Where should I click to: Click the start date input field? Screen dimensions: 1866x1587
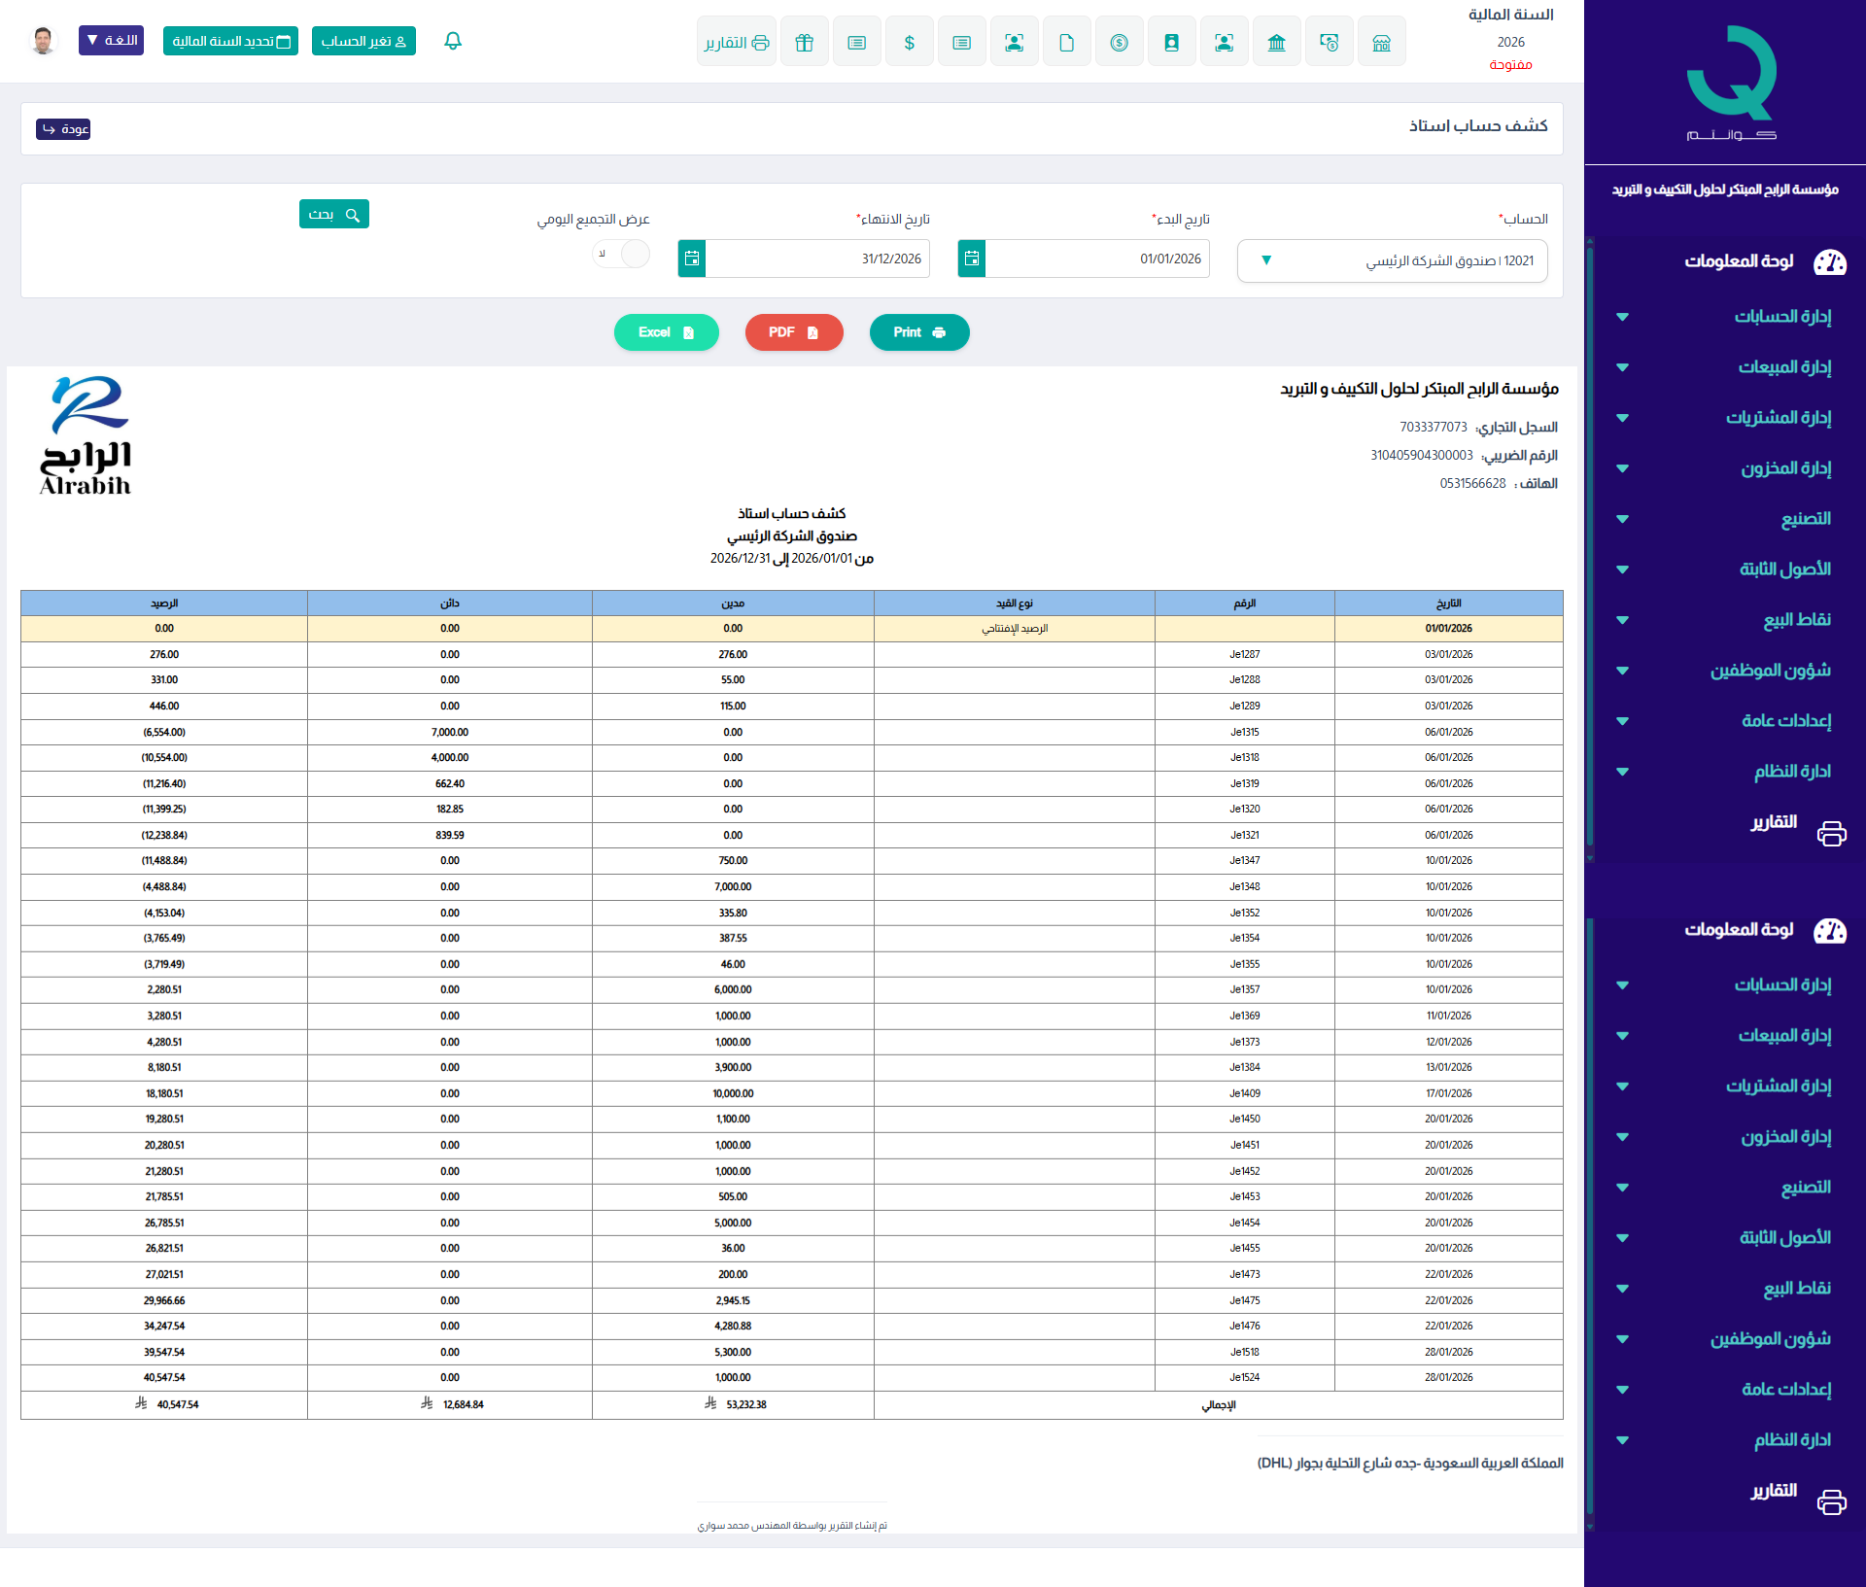(x=1096, y=259)
